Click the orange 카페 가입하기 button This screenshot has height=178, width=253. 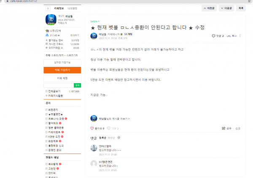click(x=62, y=70)
